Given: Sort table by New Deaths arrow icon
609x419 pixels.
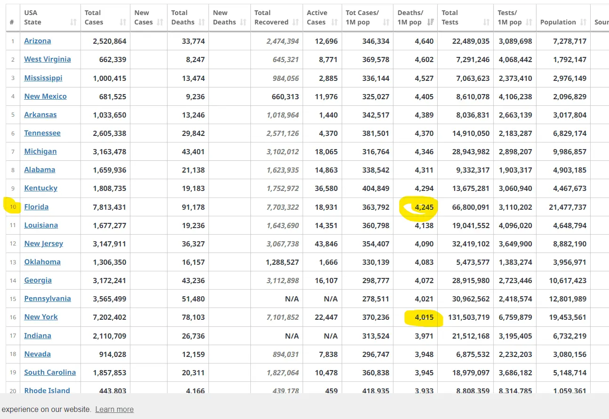Looking at the screenshot, I should pyautogui.click(x=243, y=22).
